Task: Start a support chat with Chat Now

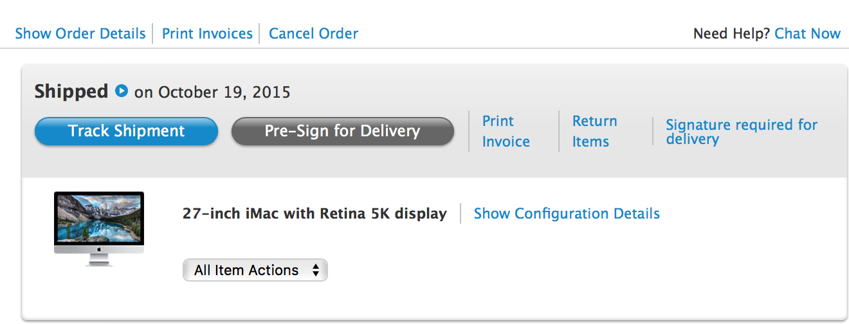Action: 807,33
